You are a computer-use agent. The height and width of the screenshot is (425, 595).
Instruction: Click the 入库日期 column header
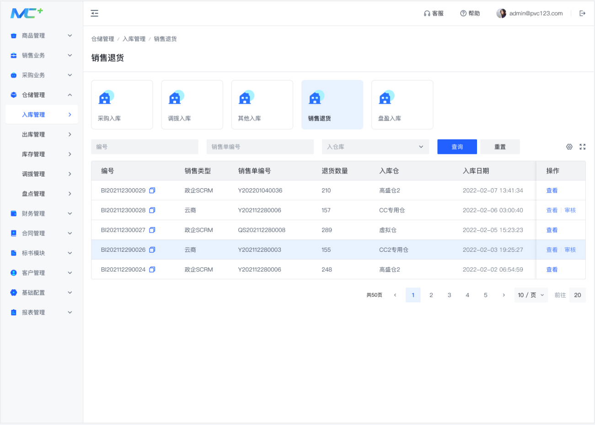click(476, 171)
